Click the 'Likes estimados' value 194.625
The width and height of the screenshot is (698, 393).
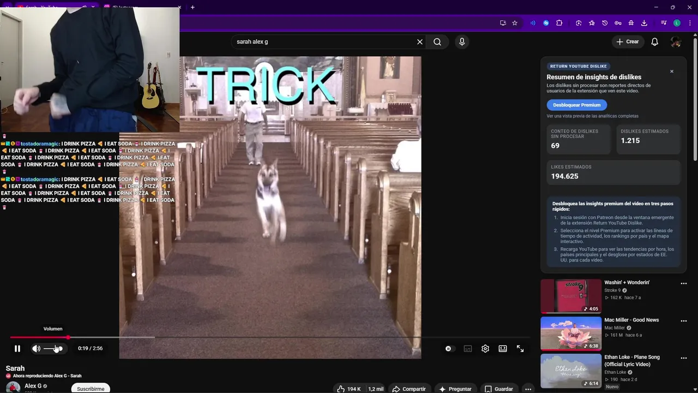tap(564, 176)
